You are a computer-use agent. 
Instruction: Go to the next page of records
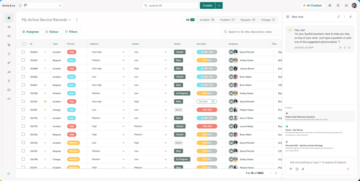tap(276, 173)
